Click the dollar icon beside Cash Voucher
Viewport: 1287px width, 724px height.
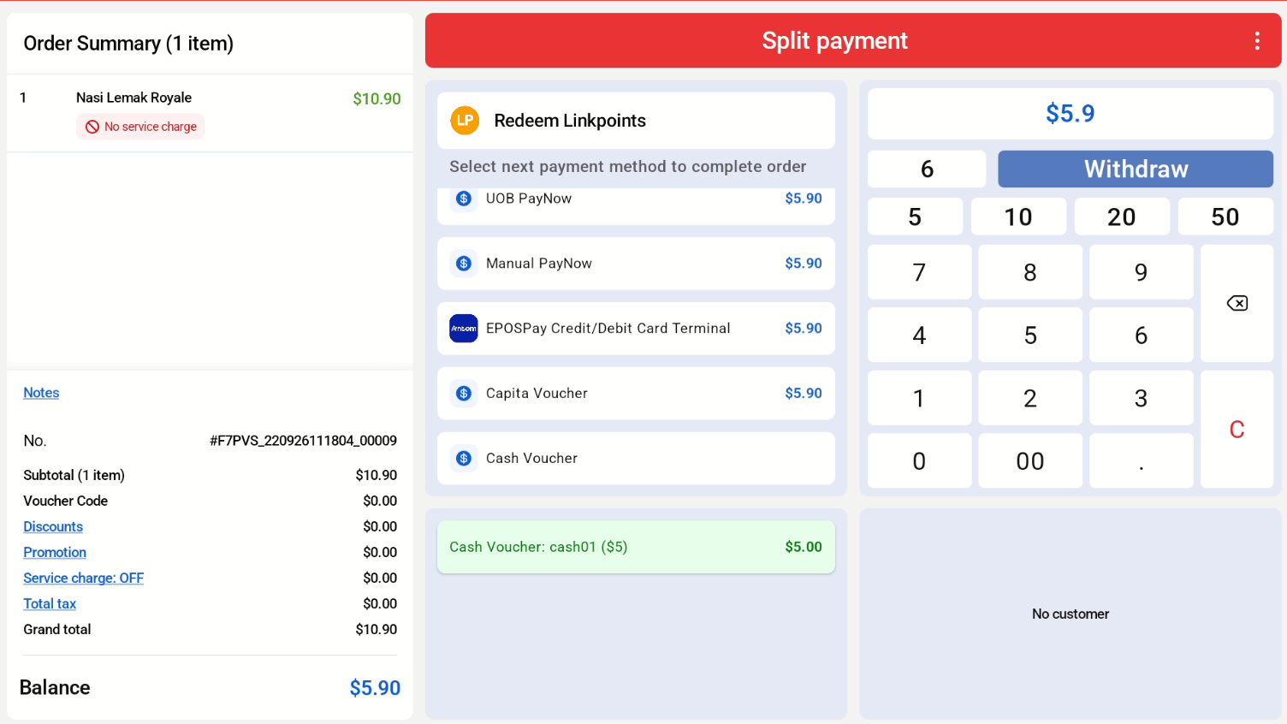[464, 459]
